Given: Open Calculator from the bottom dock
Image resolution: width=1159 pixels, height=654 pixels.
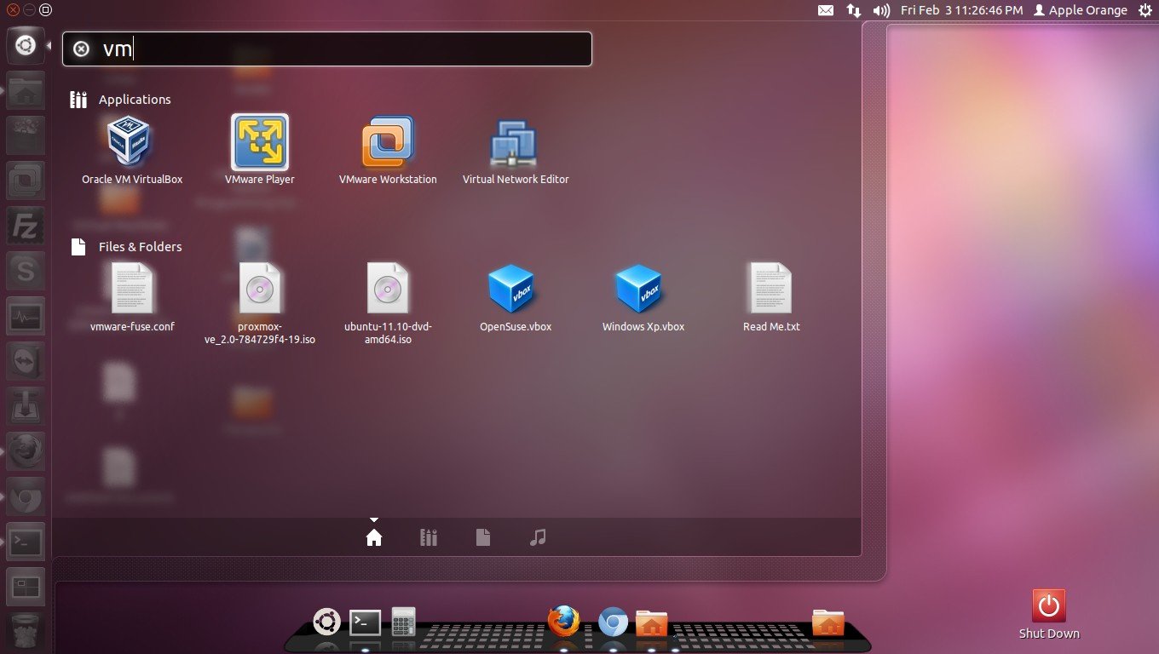Looking at the screenshot, I should coord(403,622).
